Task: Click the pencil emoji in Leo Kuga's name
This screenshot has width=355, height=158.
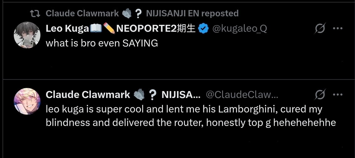Action: point(109,28)
